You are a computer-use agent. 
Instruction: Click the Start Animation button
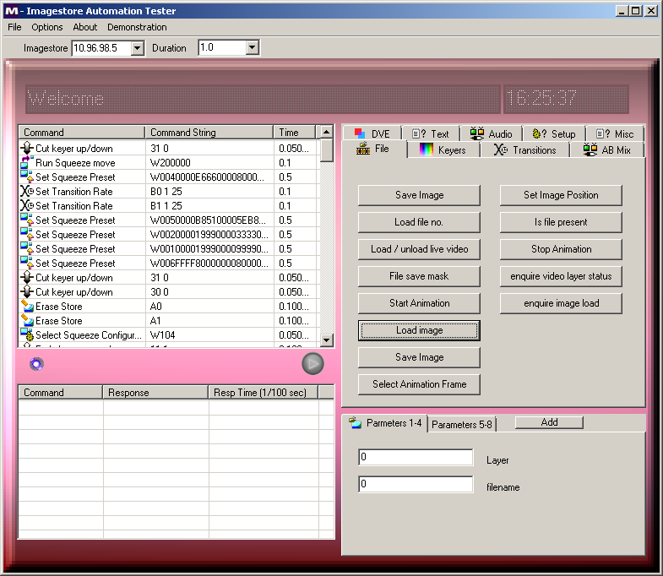pos(419,303)
